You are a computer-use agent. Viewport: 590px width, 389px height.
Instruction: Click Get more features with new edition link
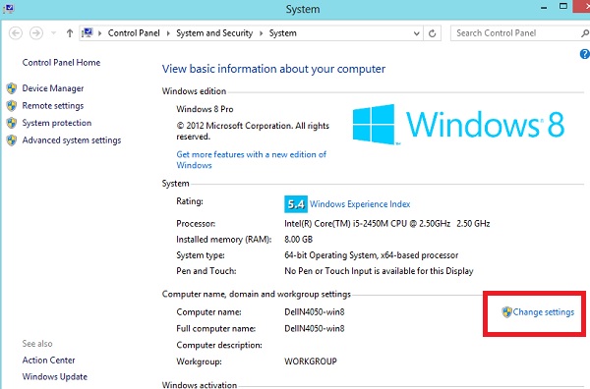(252, 160)
